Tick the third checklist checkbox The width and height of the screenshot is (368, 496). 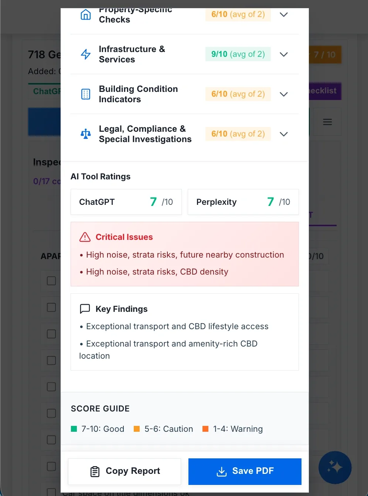tap(51, 334)
